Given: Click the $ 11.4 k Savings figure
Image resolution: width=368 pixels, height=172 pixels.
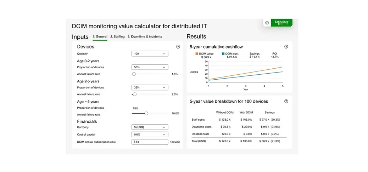Looking at the screenshot, I should pos(255,57).
